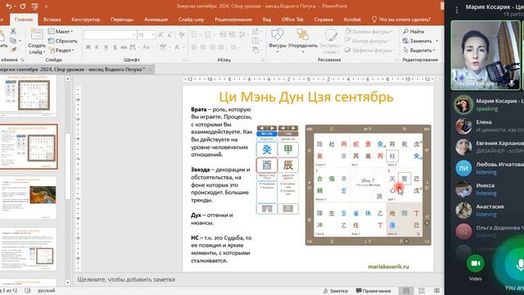
Task: Toggle the Video camera in call panel
Action: [475, 264]
